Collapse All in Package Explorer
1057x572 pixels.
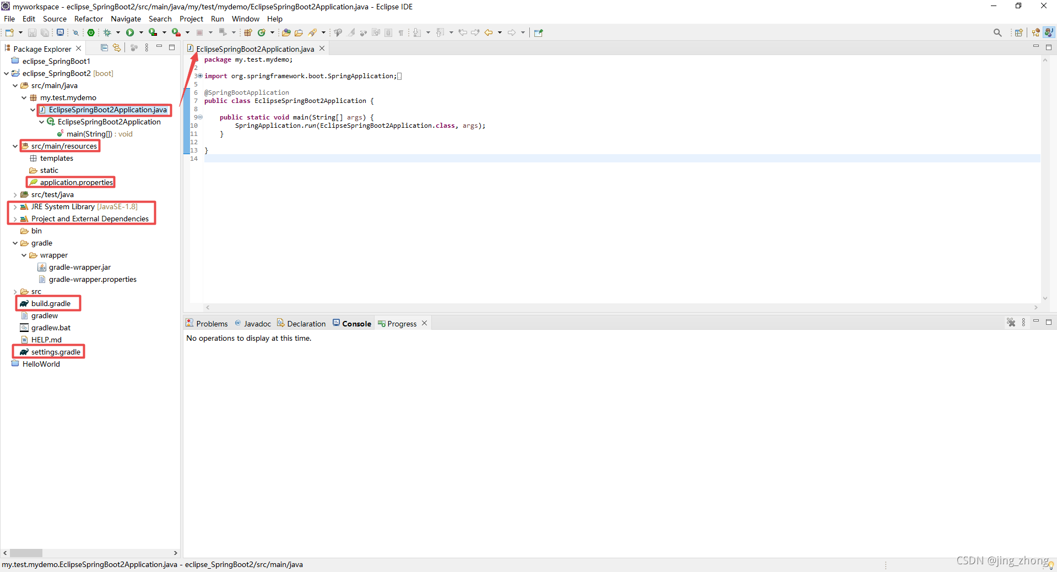pos(104,48)
